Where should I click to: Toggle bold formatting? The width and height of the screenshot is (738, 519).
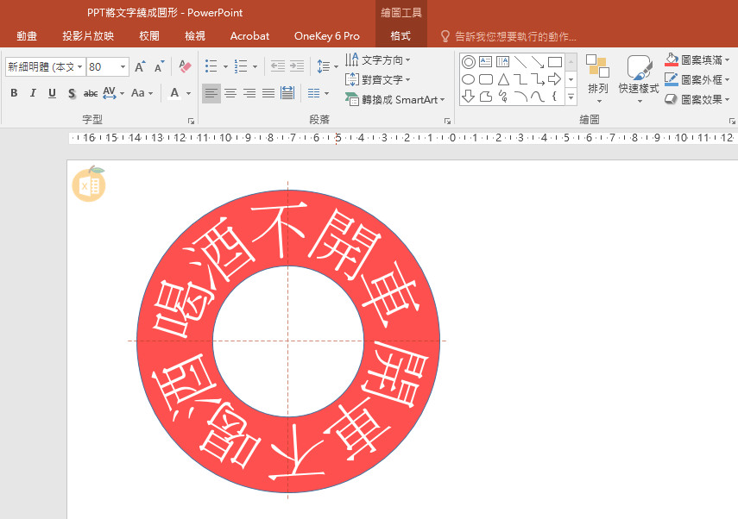pos(14,93)
